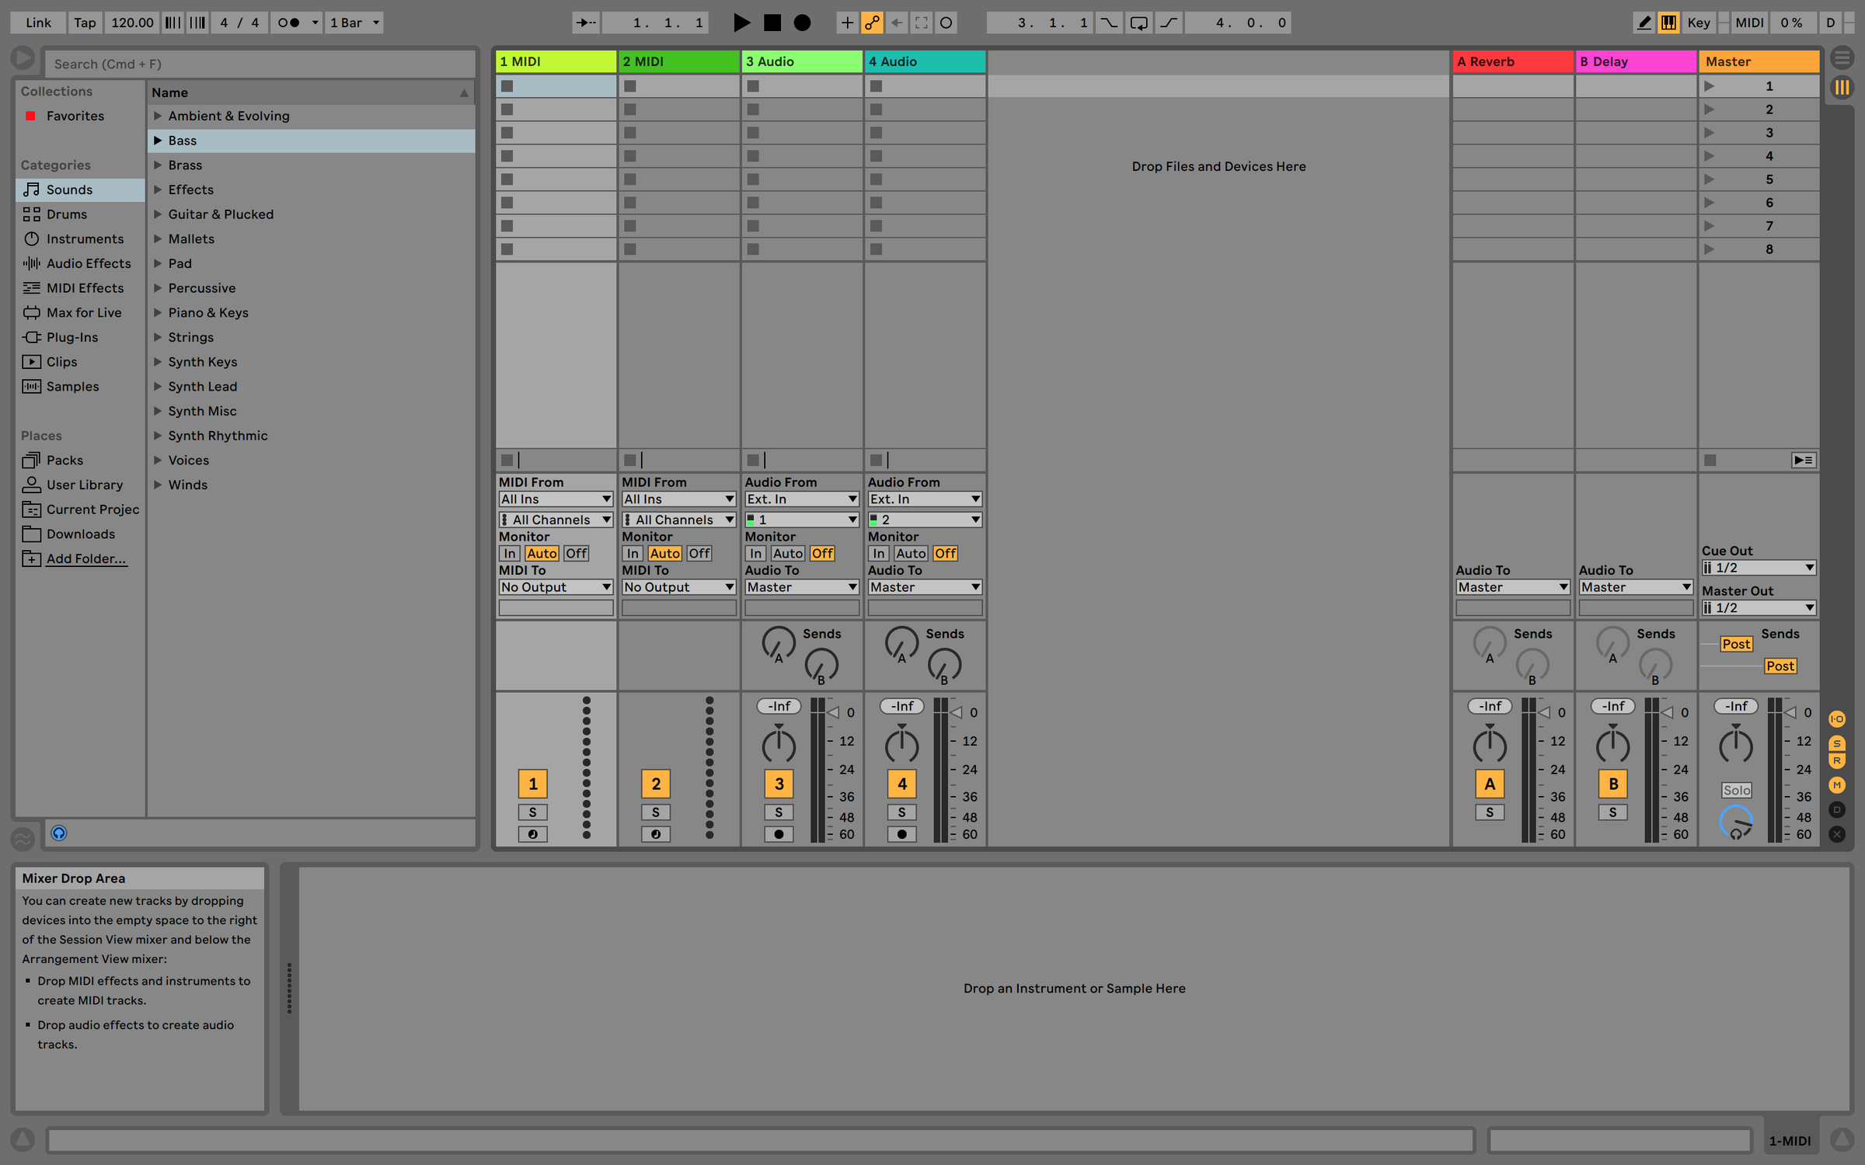Image resolution: width=1865 pixels, height=1165 pixels.
Task: Activate Key mapping mode
Action: click(x=1699, y=23)
